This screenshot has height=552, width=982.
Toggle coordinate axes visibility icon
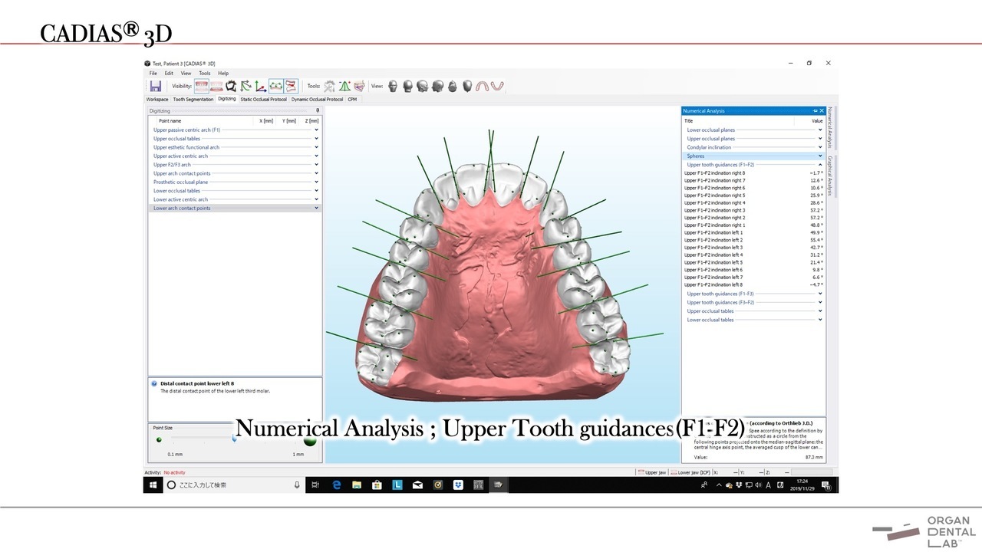click(261, 87)
